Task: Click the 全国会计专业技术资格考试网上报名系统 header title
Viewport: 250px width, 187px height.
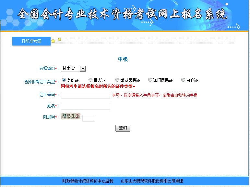Action: pos(123,14)
